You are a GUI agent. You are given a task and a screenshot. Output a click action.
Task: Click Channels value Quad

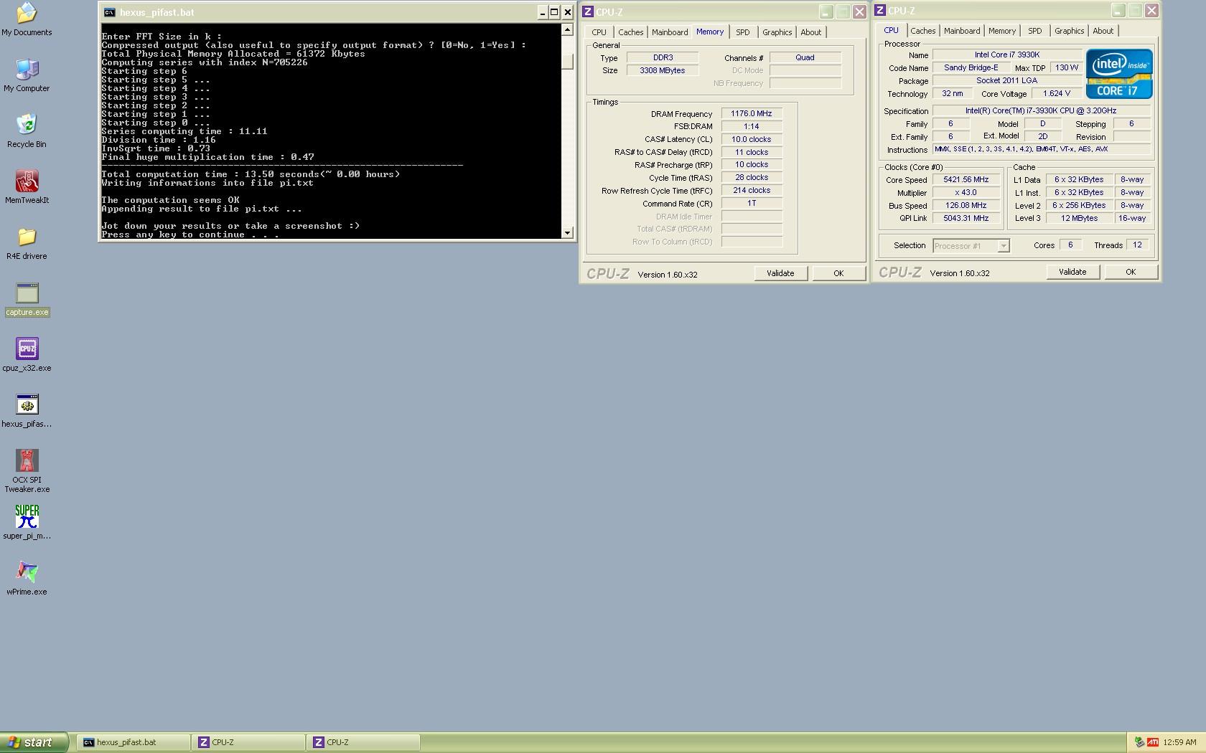click(x=805, y=57)
